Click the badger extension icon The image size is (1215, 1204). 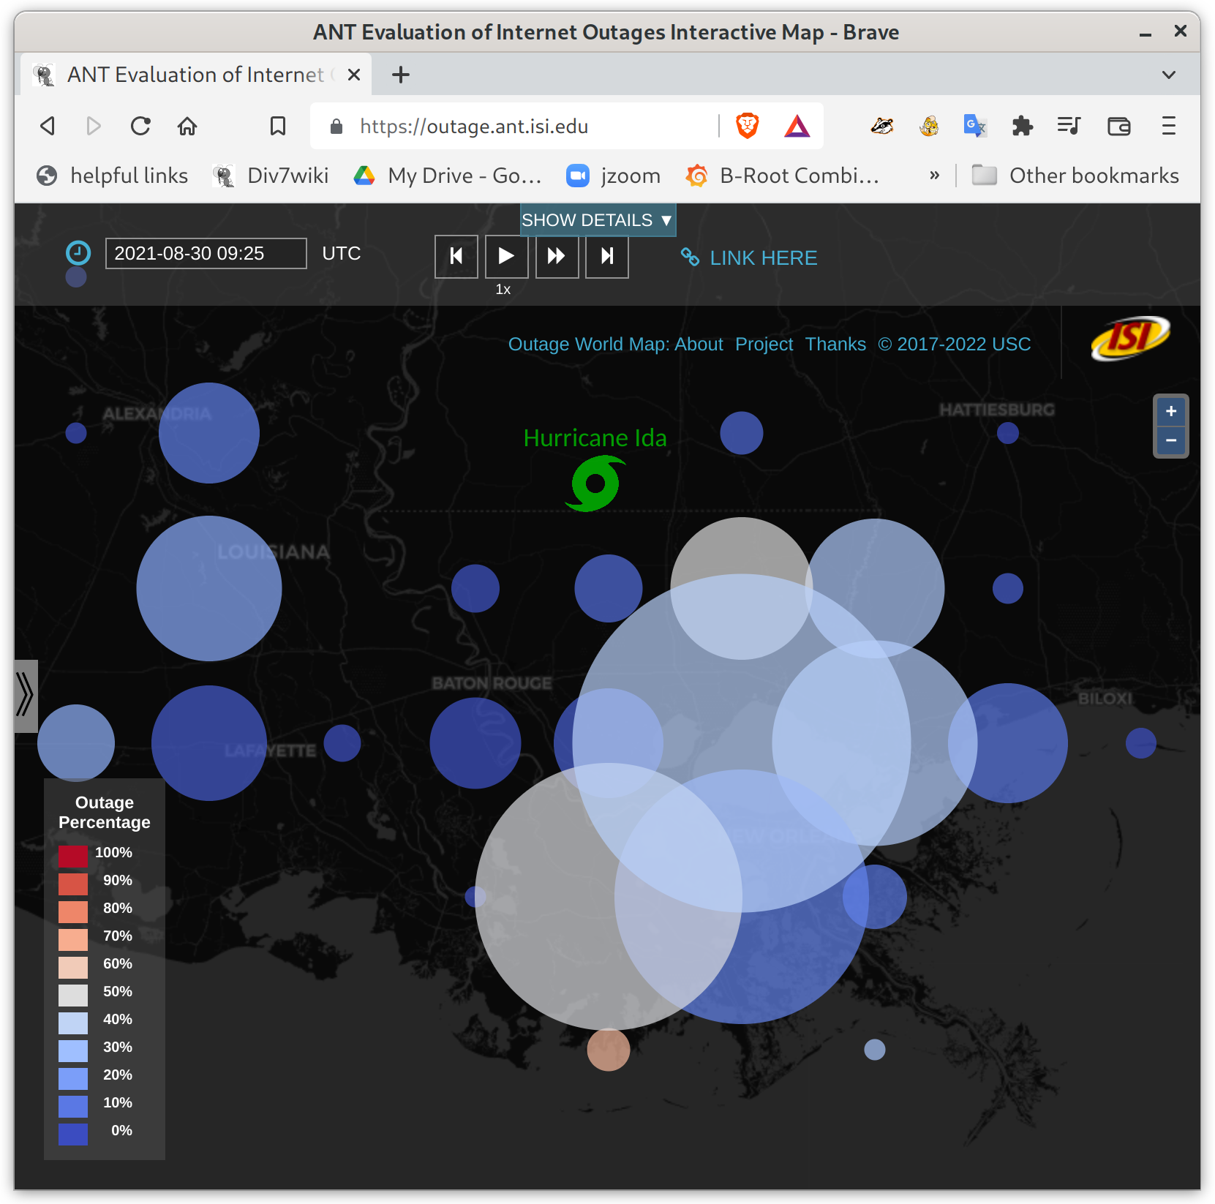click(882, 127)
